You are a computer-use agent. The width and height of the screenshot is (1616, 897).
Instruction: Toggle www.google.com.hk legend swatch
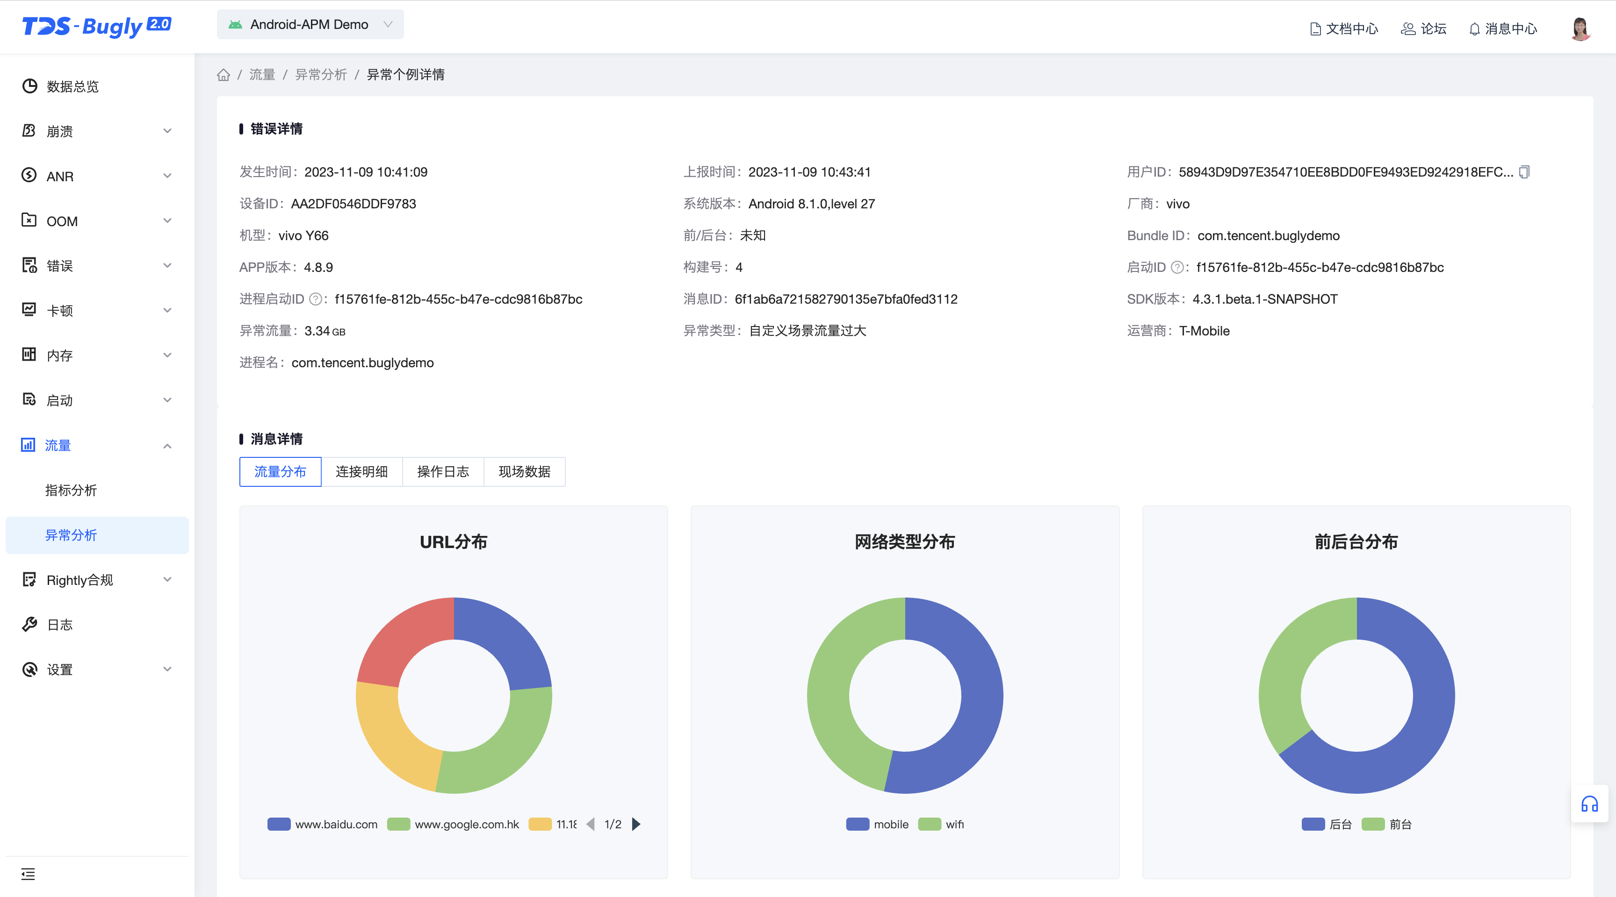pos(398,824)
